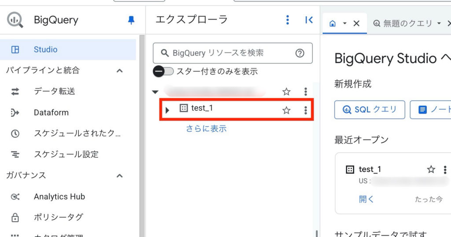The width and height of the screenshot is (451, 237).
Task: Click the blue pin icon beside BigQuery
Action: pos(131,20)
